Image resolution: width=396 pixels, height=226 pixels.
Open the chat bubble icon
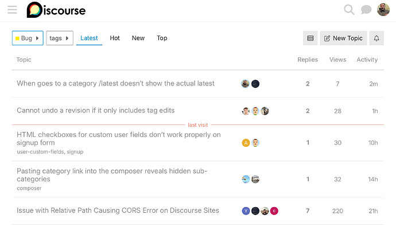coord(366,10)
